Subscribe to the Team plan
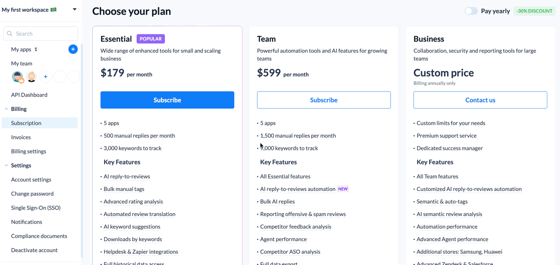 [324, 100]
